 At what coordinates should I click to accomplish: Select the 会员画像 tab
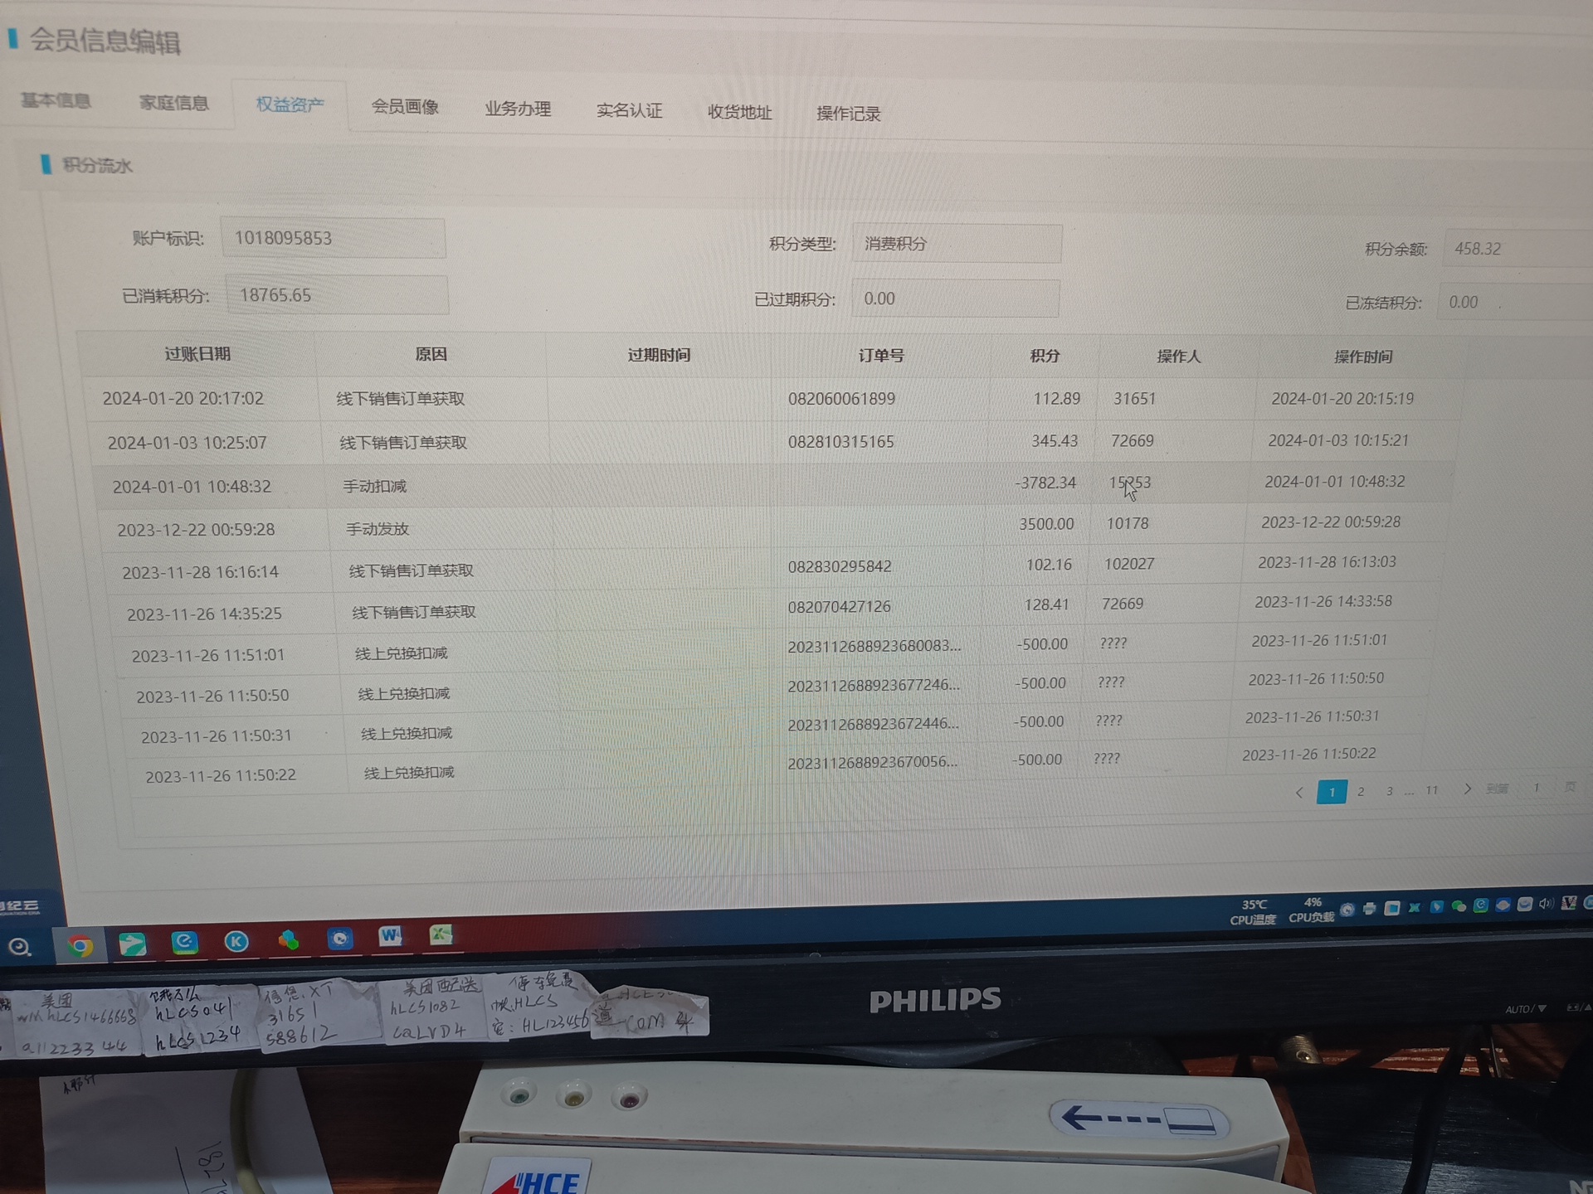click(405, 107)
